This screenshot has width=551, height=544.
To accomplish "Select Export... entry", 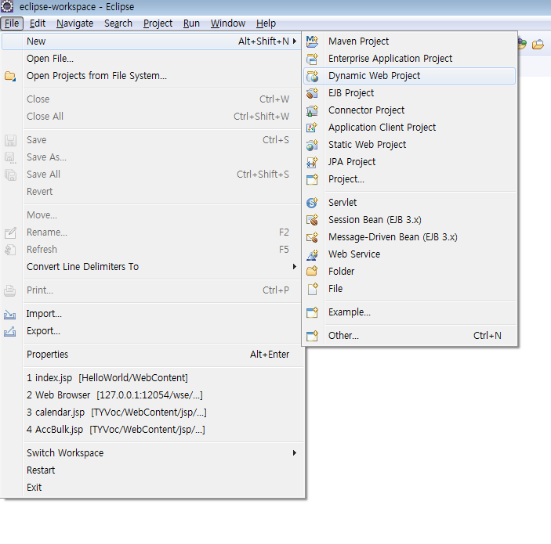I will (151, 331).
